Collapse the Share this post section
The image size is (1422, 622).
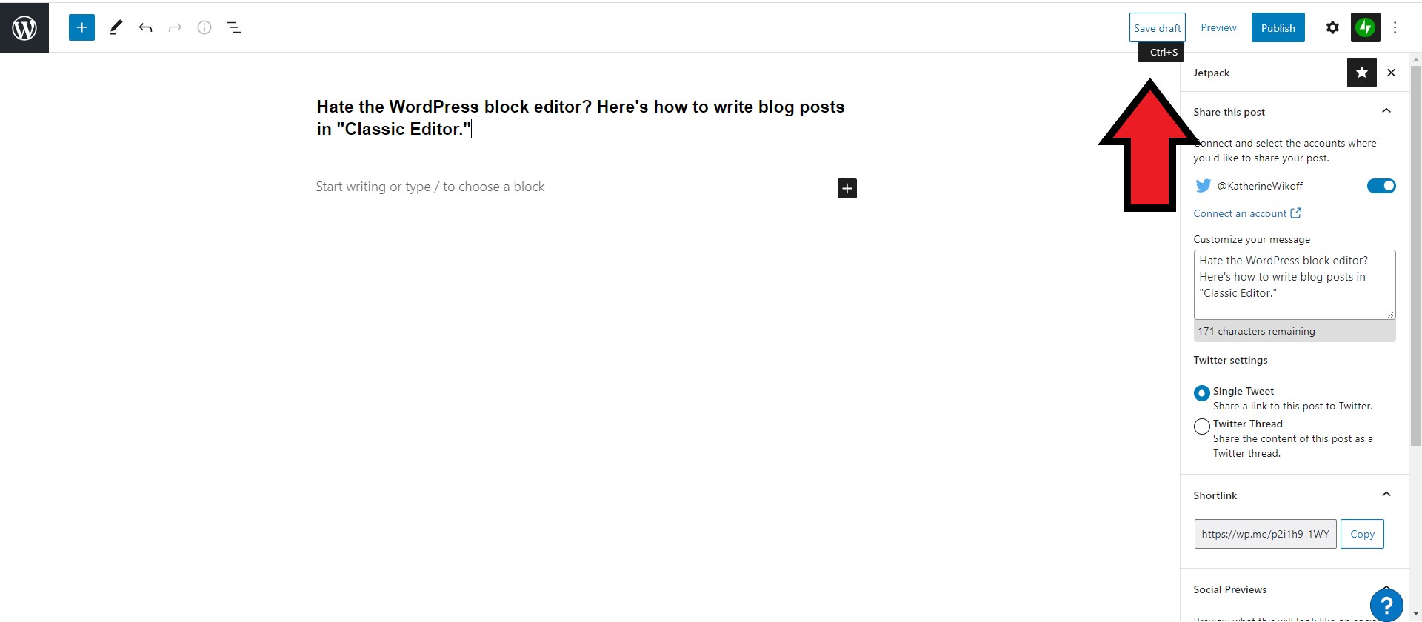point(1386,112)
